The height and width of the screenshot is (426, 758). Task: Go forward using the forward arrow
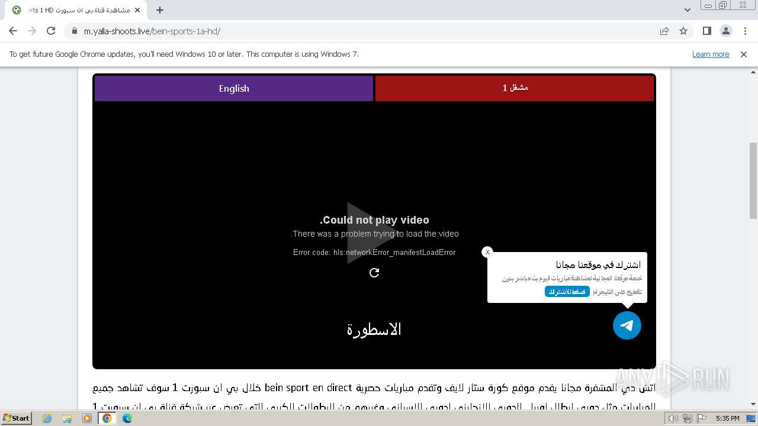click(32, 31)
